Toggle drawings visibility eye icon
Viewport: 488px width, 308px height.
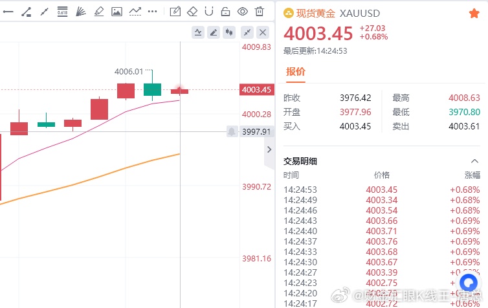pos(243,12)
